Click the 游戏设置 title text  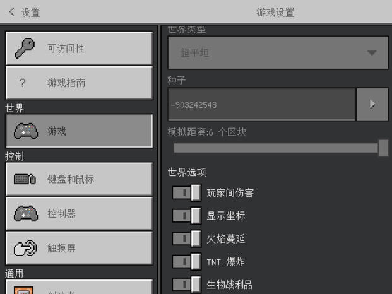(275, 12)
